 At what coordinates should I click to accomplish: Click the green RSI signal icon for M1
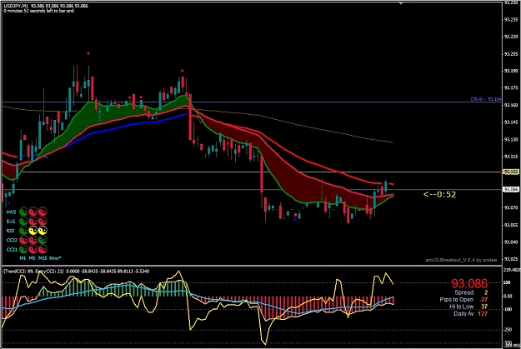pyautogui.click(x=23, y=231)
